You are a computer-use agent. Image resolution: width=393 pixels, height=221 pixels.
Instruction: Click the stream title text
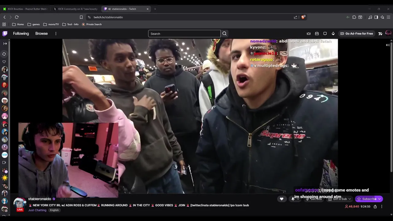click(x=138, y=205)
